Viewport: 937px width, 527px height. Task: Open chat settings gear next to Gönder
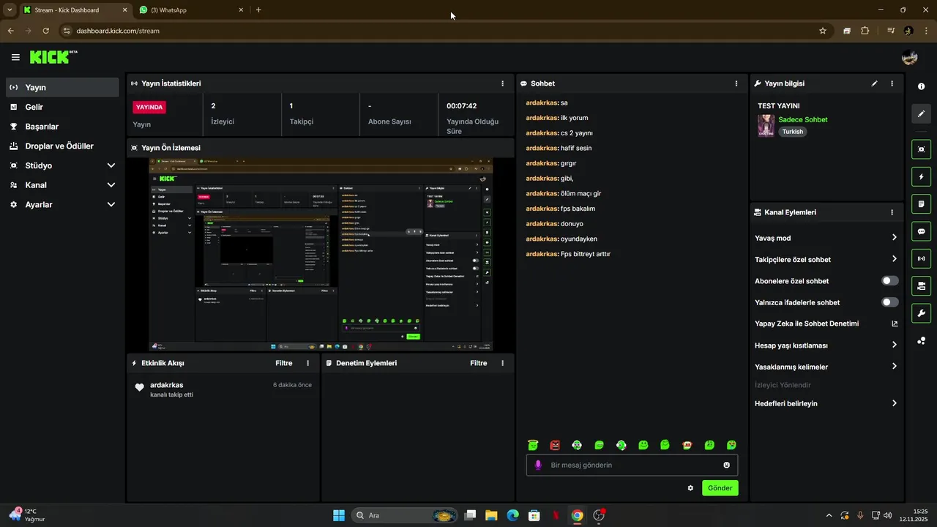click(690, 488)
